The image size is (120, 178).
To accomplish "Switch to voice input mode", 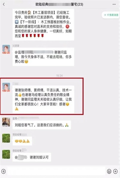I will coord(4,171).
